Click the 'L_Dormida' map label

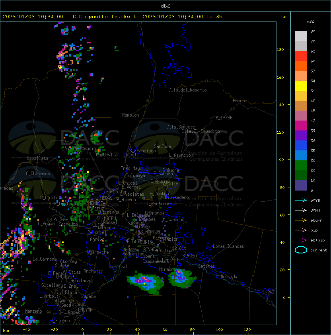226,277
